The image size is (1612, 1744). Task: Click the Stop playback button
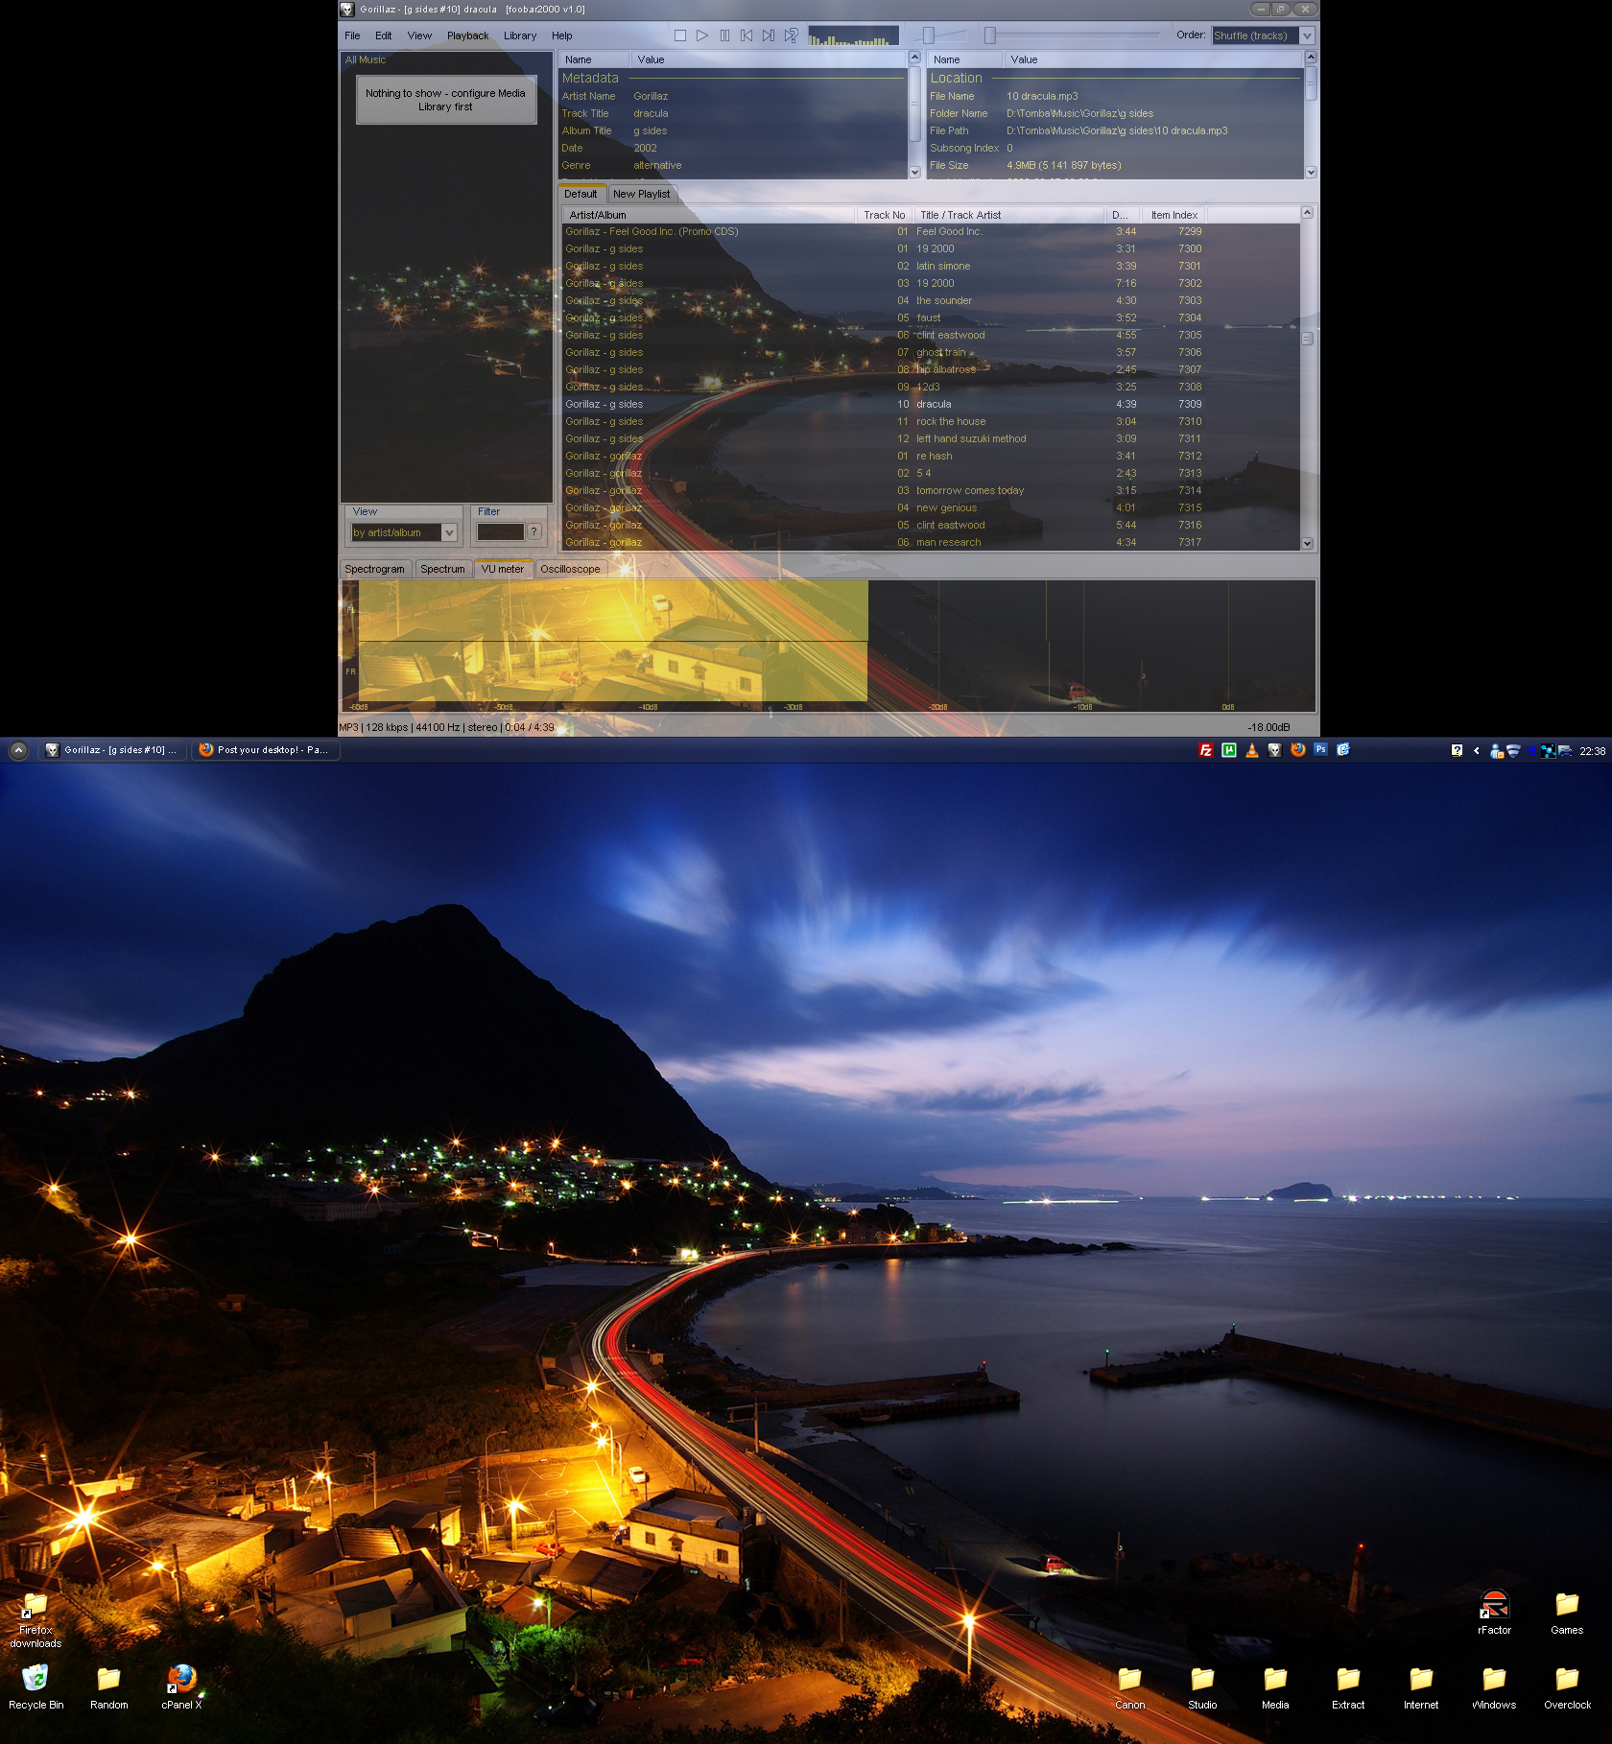(x=680, y=35)
